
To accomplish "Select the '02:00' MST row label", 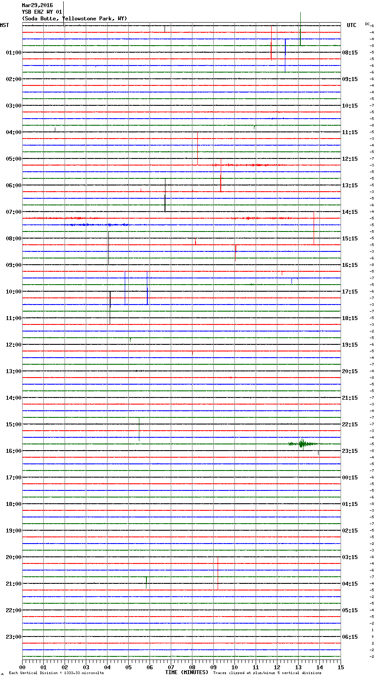I will point(14,79).
